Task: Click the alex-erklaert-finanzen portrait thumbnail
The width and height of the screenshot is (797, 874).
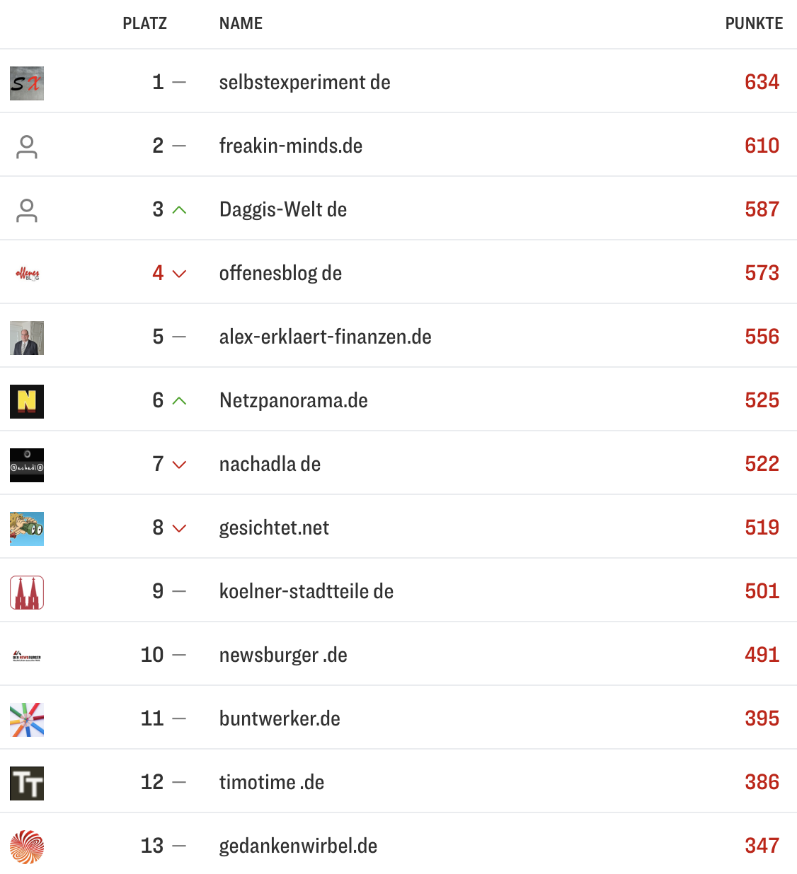Action: tap(27, 338)
